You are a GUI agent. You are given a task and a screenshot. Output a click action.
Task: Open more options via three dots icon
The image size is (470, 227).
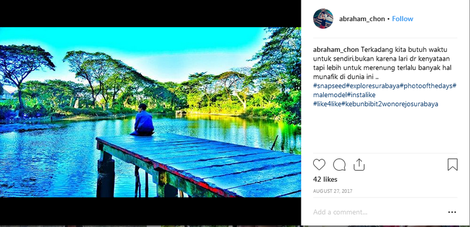(x=452, y=212)
